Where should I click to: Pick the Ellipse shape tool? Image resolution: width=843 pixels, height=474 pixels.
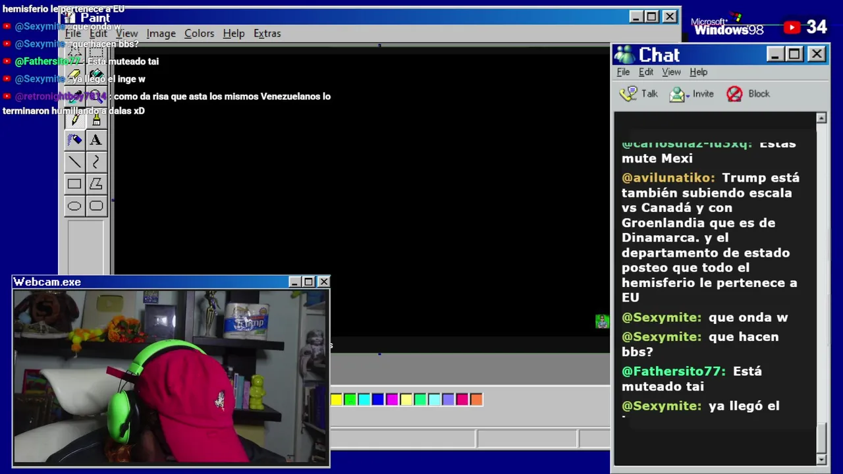74,206
